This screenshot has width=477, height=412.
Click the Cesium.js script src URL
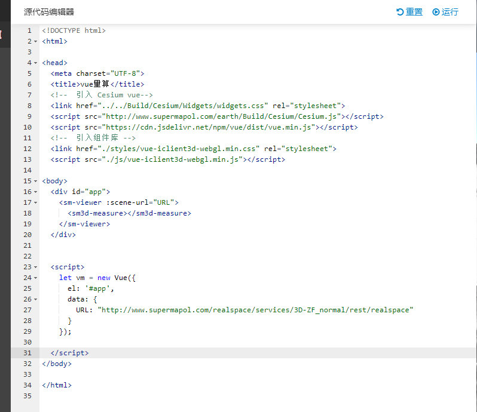[221, 116]
